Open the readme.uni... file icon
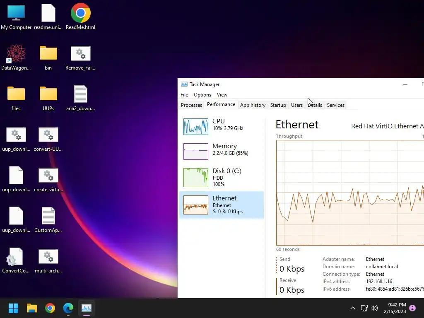The height and width of the screenshot is (318, 424). (48, 17)
